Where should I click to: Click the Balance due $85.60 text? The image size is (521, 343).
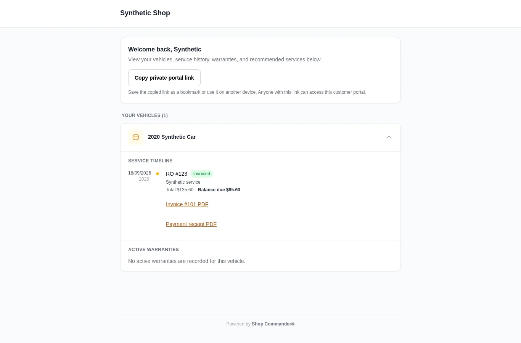click(x=219, y=190)
